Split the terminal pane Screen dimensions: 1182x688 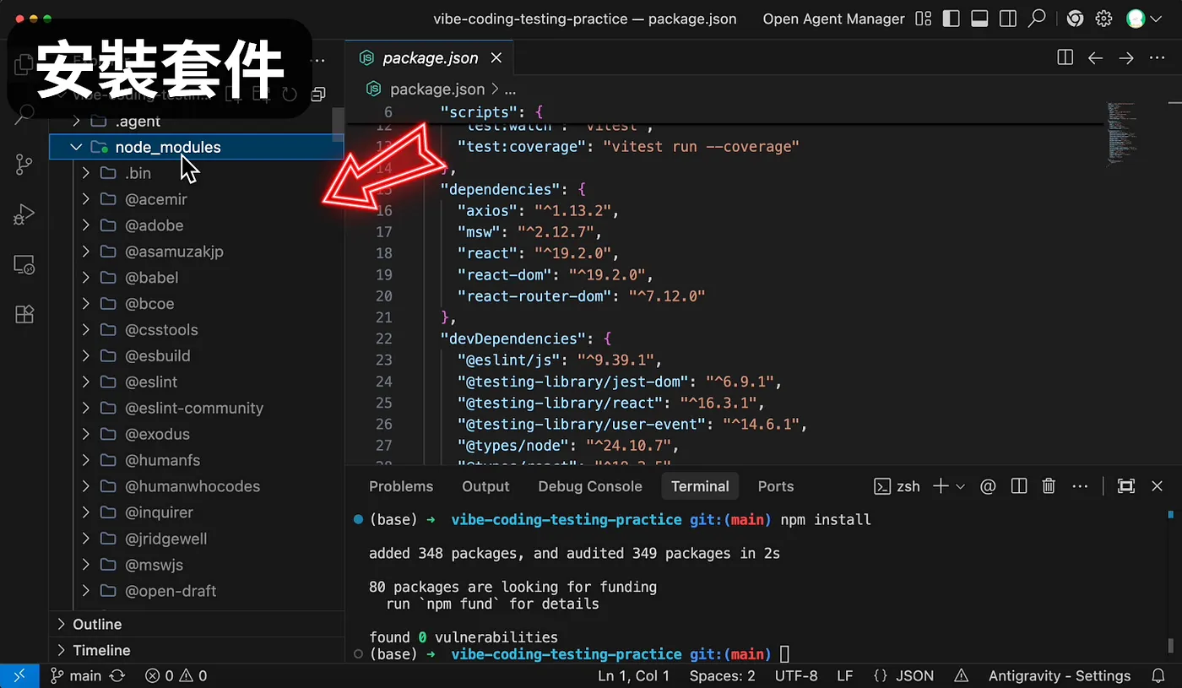(1019, 486)
